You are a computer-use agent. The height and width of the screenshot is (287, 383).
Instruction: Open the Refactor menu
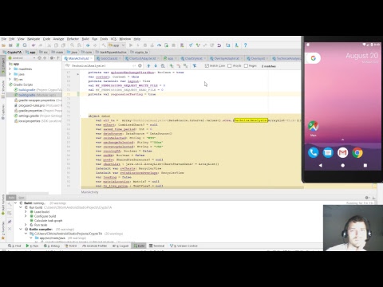coord(73,39)
